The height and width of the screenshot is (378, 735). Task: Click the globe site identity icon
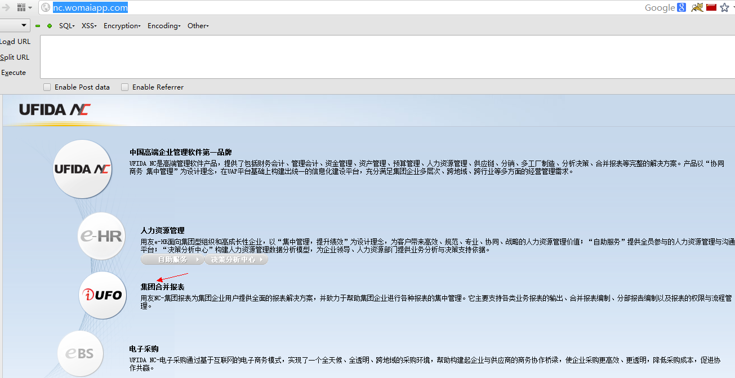pos(46,7)
